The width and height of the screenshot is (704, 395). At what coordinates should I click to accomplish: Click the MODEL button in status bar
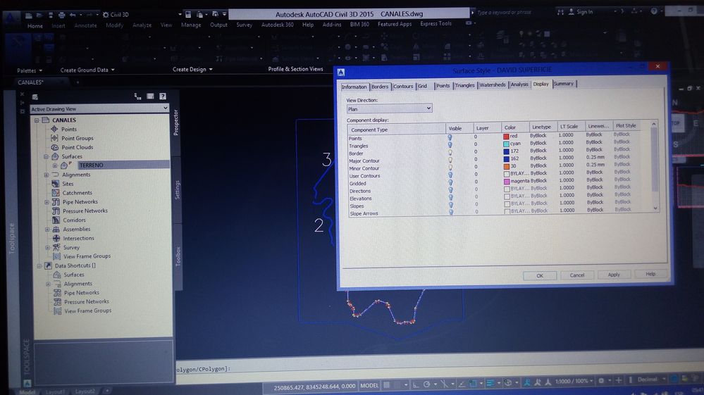pos(369,386)
